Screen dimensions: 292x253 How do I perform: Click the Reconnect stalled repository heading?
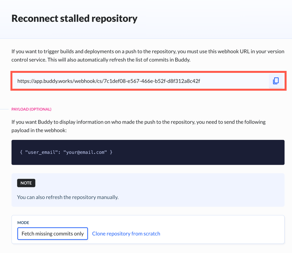coord(74,19)
